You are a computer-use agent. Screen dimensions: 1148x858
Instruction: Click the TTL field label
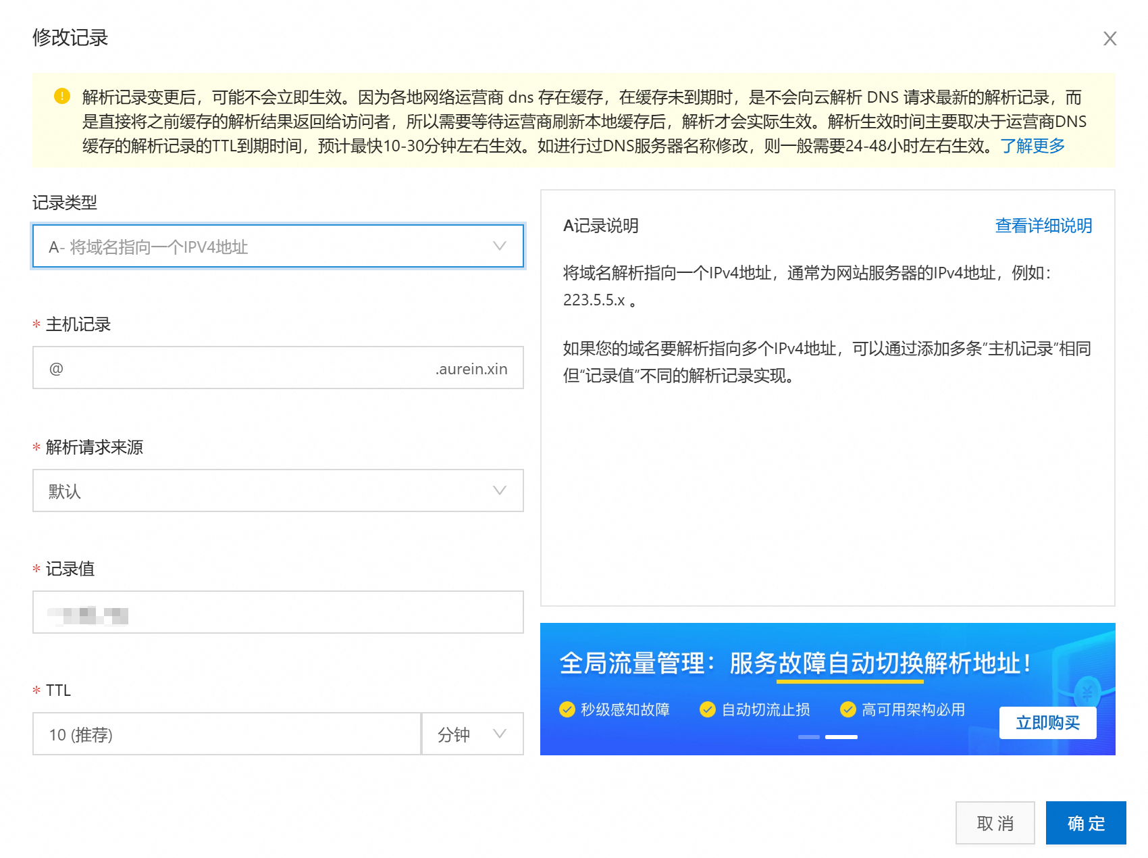[x=58, y=690]
